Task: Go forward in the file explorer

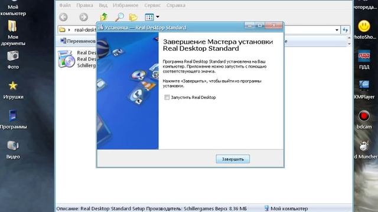Action: 84,17
